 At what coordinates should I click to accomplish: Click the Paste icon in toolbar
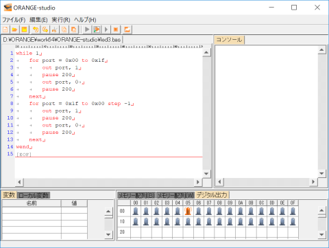(74, 30)
